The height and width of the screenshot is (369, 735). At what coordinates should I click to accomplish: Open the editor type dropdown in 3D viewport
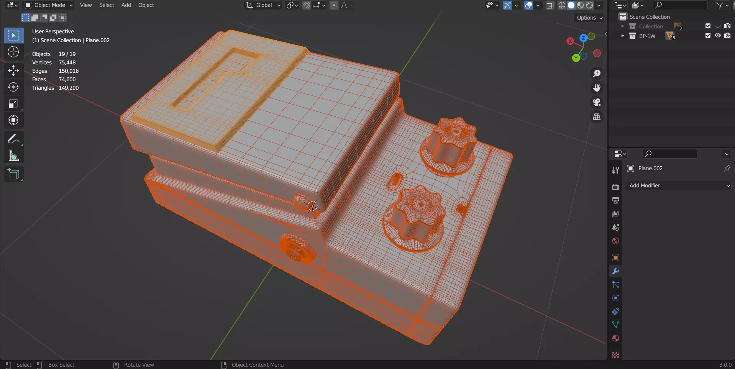click(x=12, y=5)
